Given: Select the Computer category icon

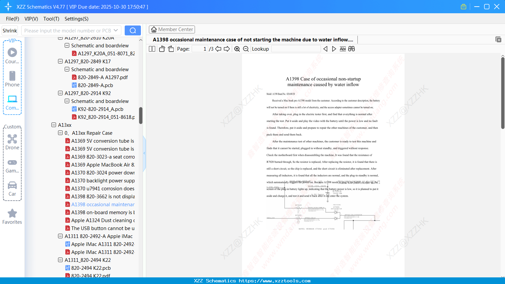Looking at the screenshot, I should pos(12,102).
